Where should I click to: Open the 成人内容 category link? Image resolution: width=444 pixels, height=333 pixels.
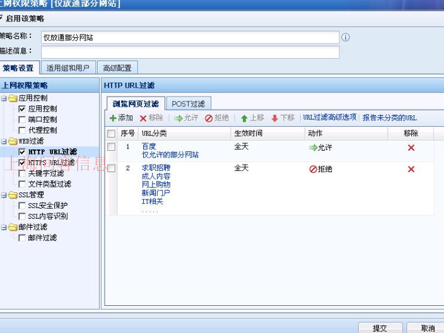pyautogui.click(x=156, y=176)
